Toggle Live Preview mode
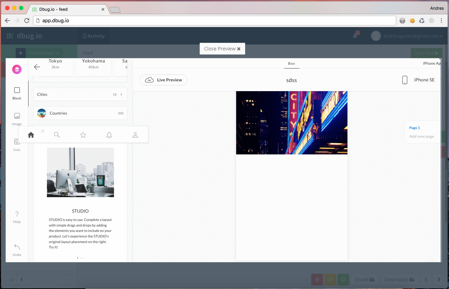Image resolution: width=449 pixels, height=289 pixels. (163, 80)
